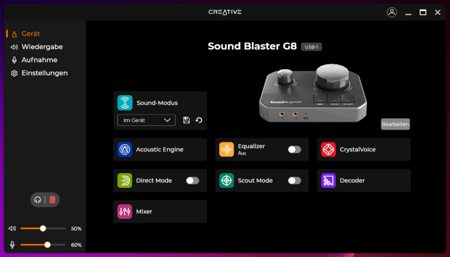This screenshot has height=257, width=450.
Task: Enable the Scout Mode toggle
Action: coord(294,181)
